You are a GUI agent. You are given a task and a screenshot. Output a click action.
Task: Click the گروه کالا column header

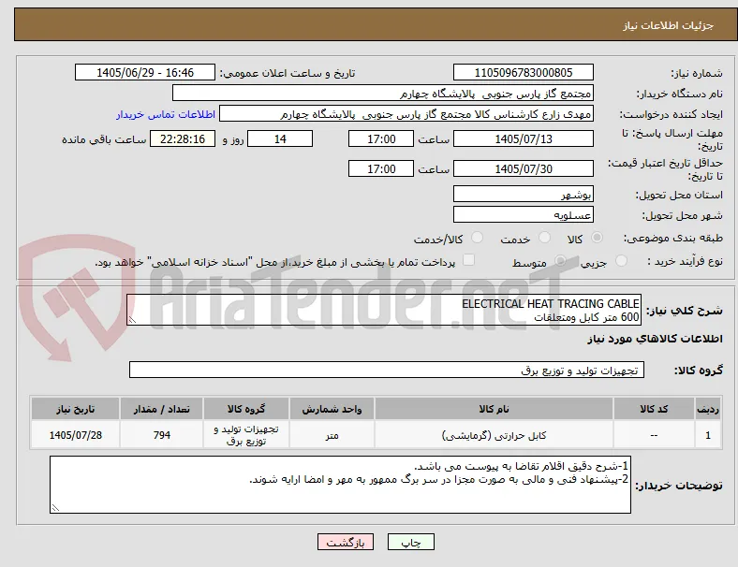[x=246, y=409]
